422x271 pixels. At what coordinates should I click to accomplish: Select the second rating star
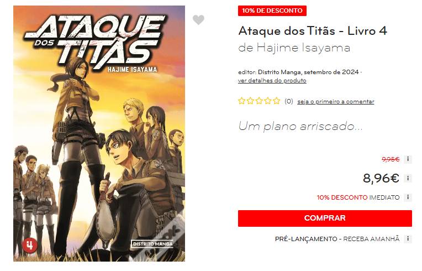(x=250, y=101)
